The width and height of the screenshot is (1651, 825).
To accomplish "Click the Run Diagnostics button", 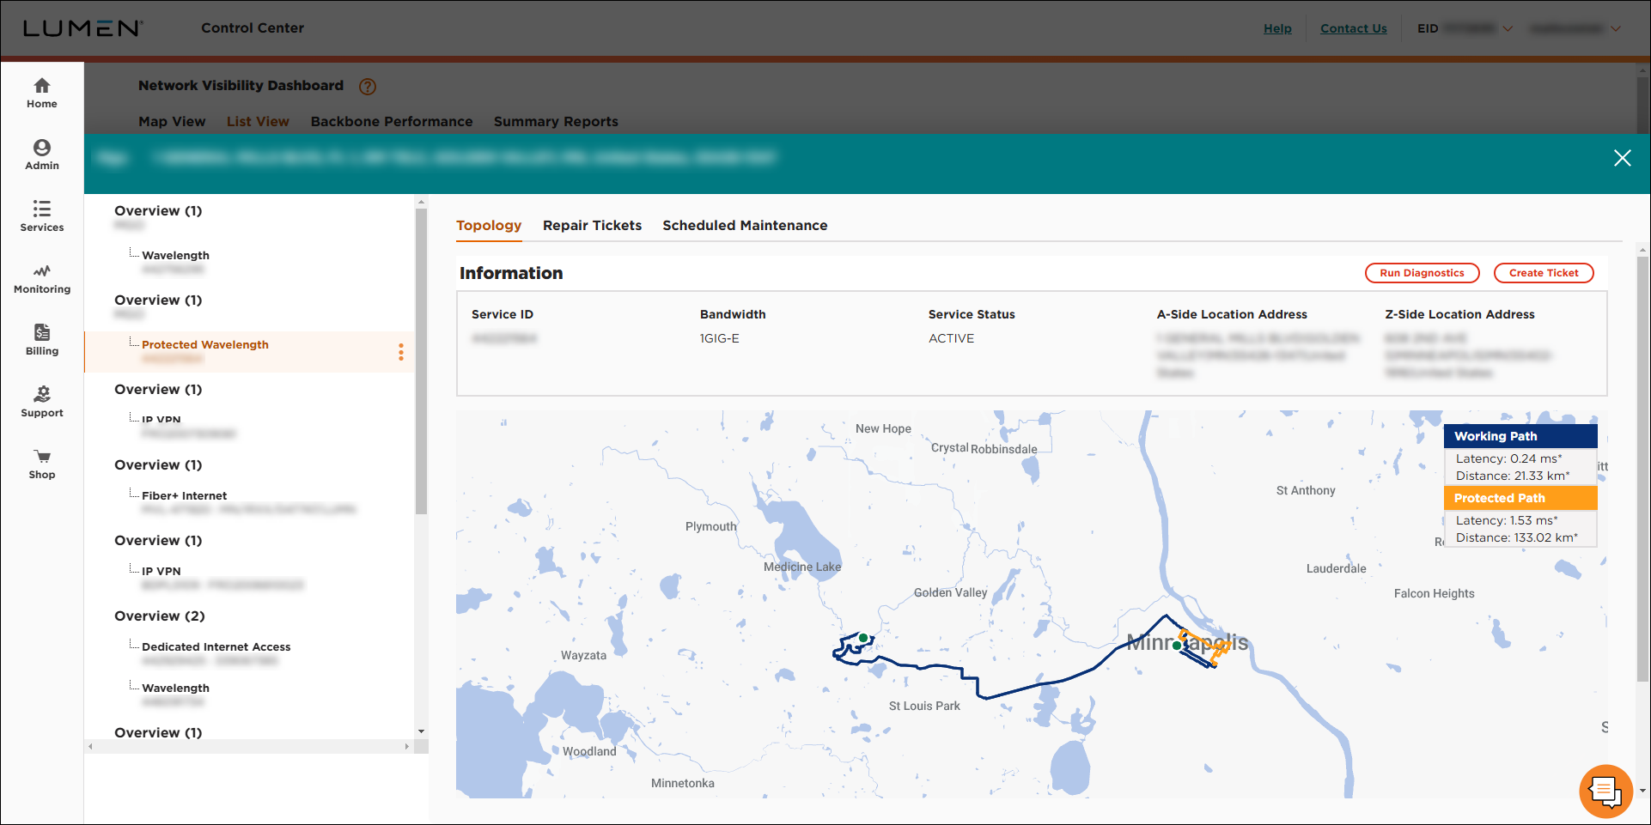I will [x=1422, y=273].
